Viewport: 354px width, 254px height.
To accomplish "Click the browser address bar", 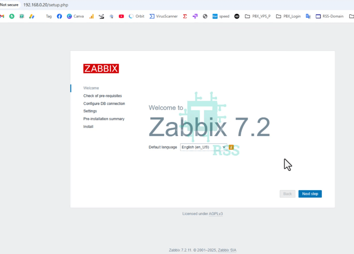I will 45,5.
